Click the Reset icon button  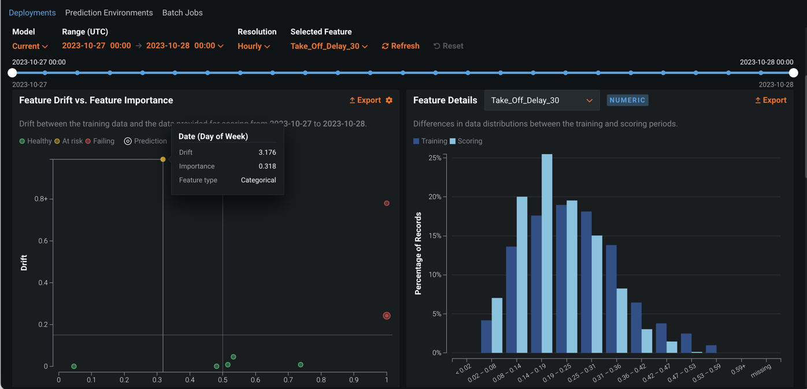click(437, 46)
